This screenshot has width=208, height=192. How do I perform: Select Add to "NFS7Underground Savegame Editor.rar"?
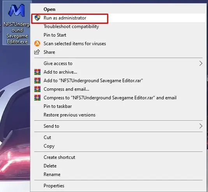pos(118,81)
